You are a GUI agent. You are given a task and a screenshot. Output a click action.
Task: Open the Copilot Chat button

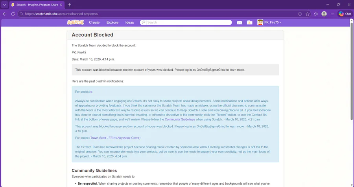coord(345,14)
